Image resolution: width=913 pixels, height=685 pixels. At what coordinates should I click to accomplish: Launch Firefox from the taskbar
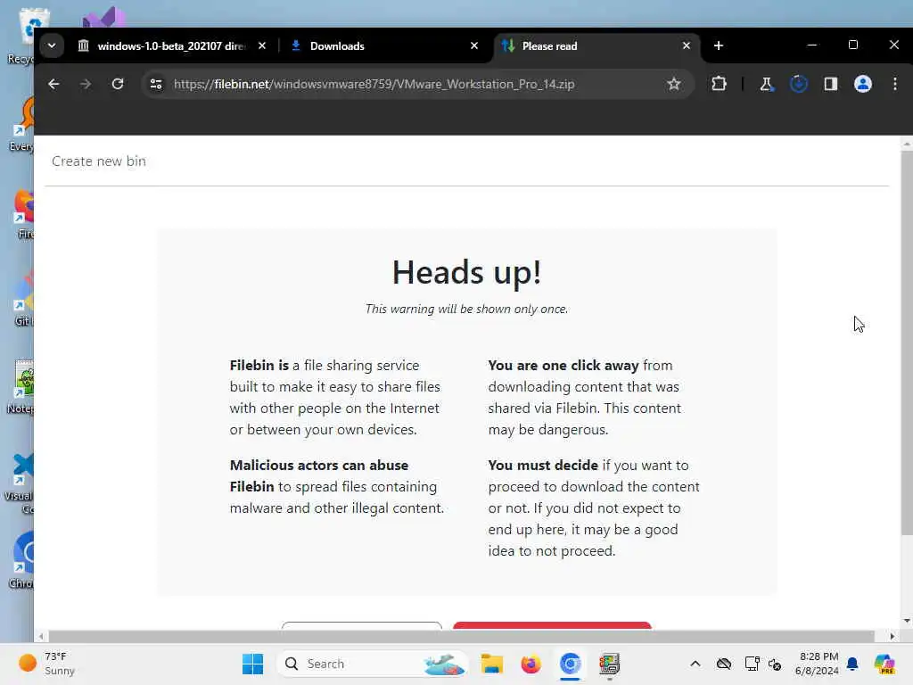click(531, 664)
